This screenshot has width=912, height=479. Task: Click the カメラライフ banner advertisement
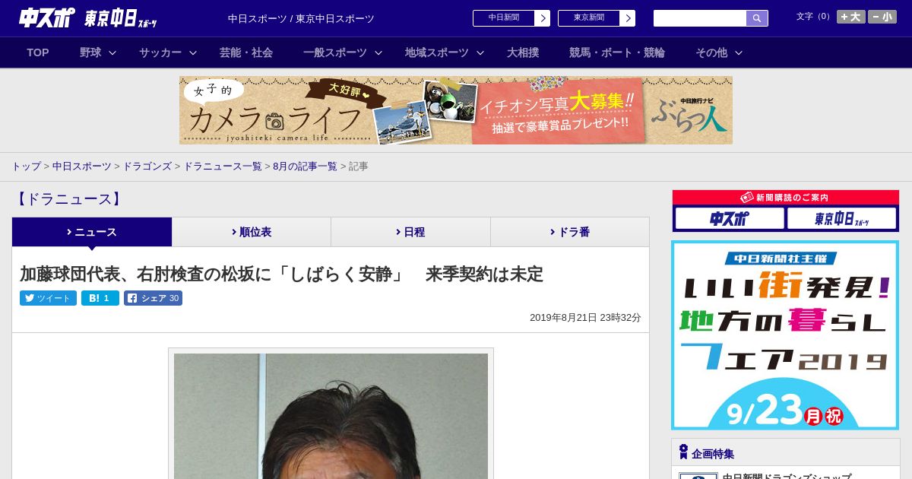tap(456, 110)
